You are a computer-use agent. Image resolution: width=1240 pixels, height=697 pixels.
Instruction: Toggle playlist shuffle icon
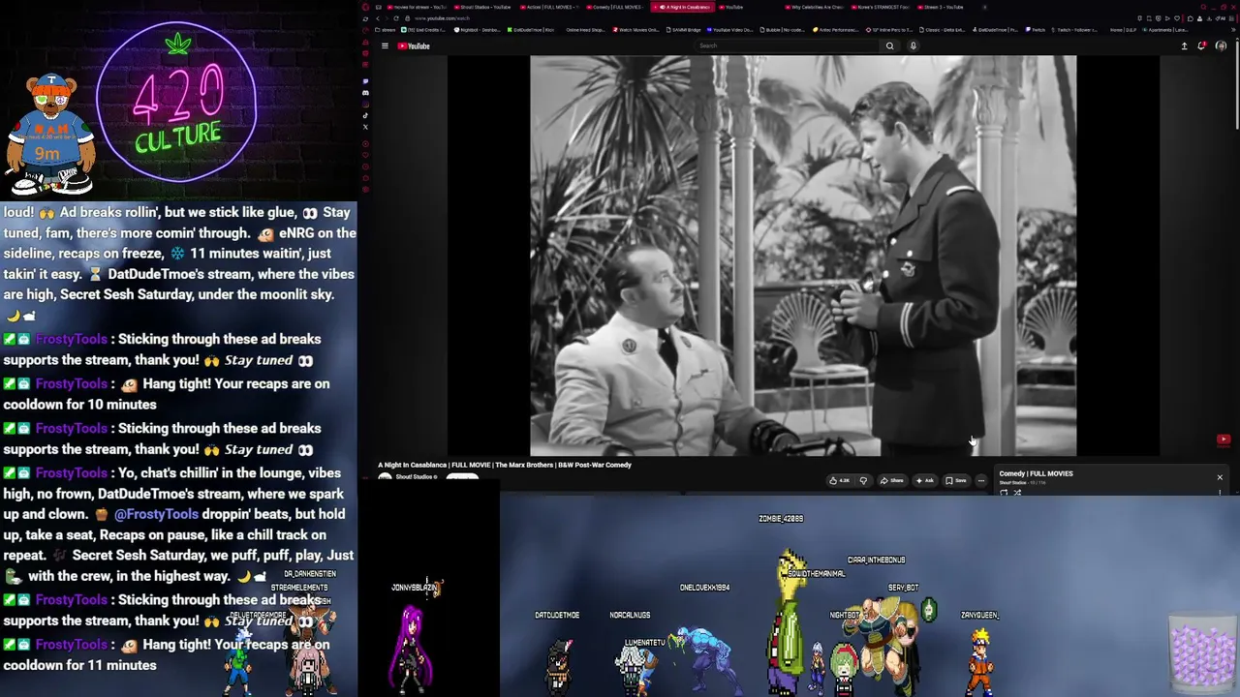(x=1017, y=493)
